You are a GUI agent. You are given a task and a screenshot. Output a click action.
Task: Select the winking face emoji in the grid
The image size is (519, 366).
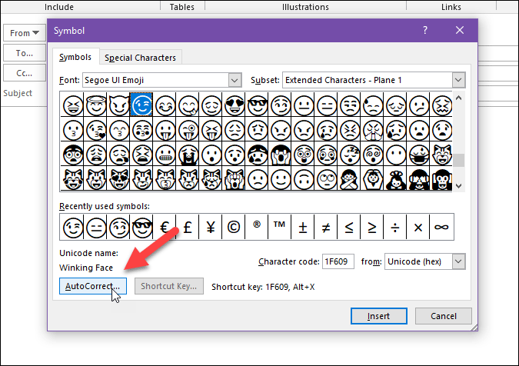[x=141, y=104]
